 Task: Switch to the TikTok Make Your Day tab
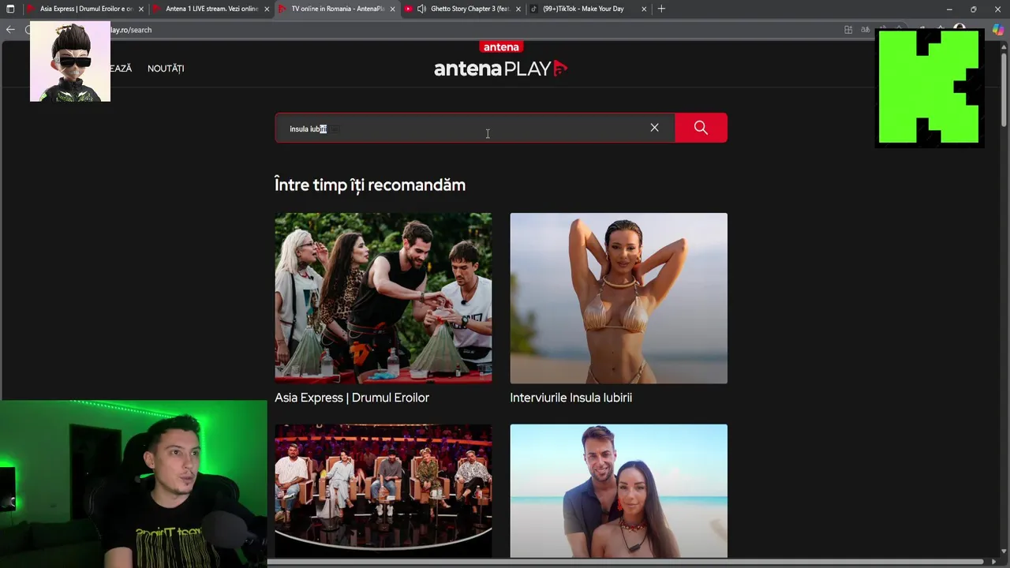(x=583, y=9)
